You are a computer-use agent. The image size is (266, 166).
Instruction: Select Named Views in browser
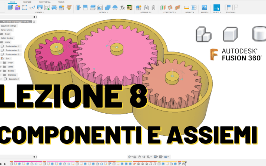pyautogui.click(x=6, y=30)
